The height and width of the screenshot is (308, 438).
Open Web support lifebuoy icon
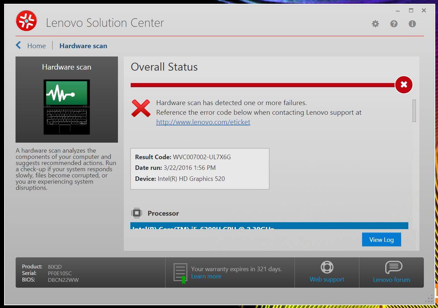pyautogui.click(x=327, y=267)
